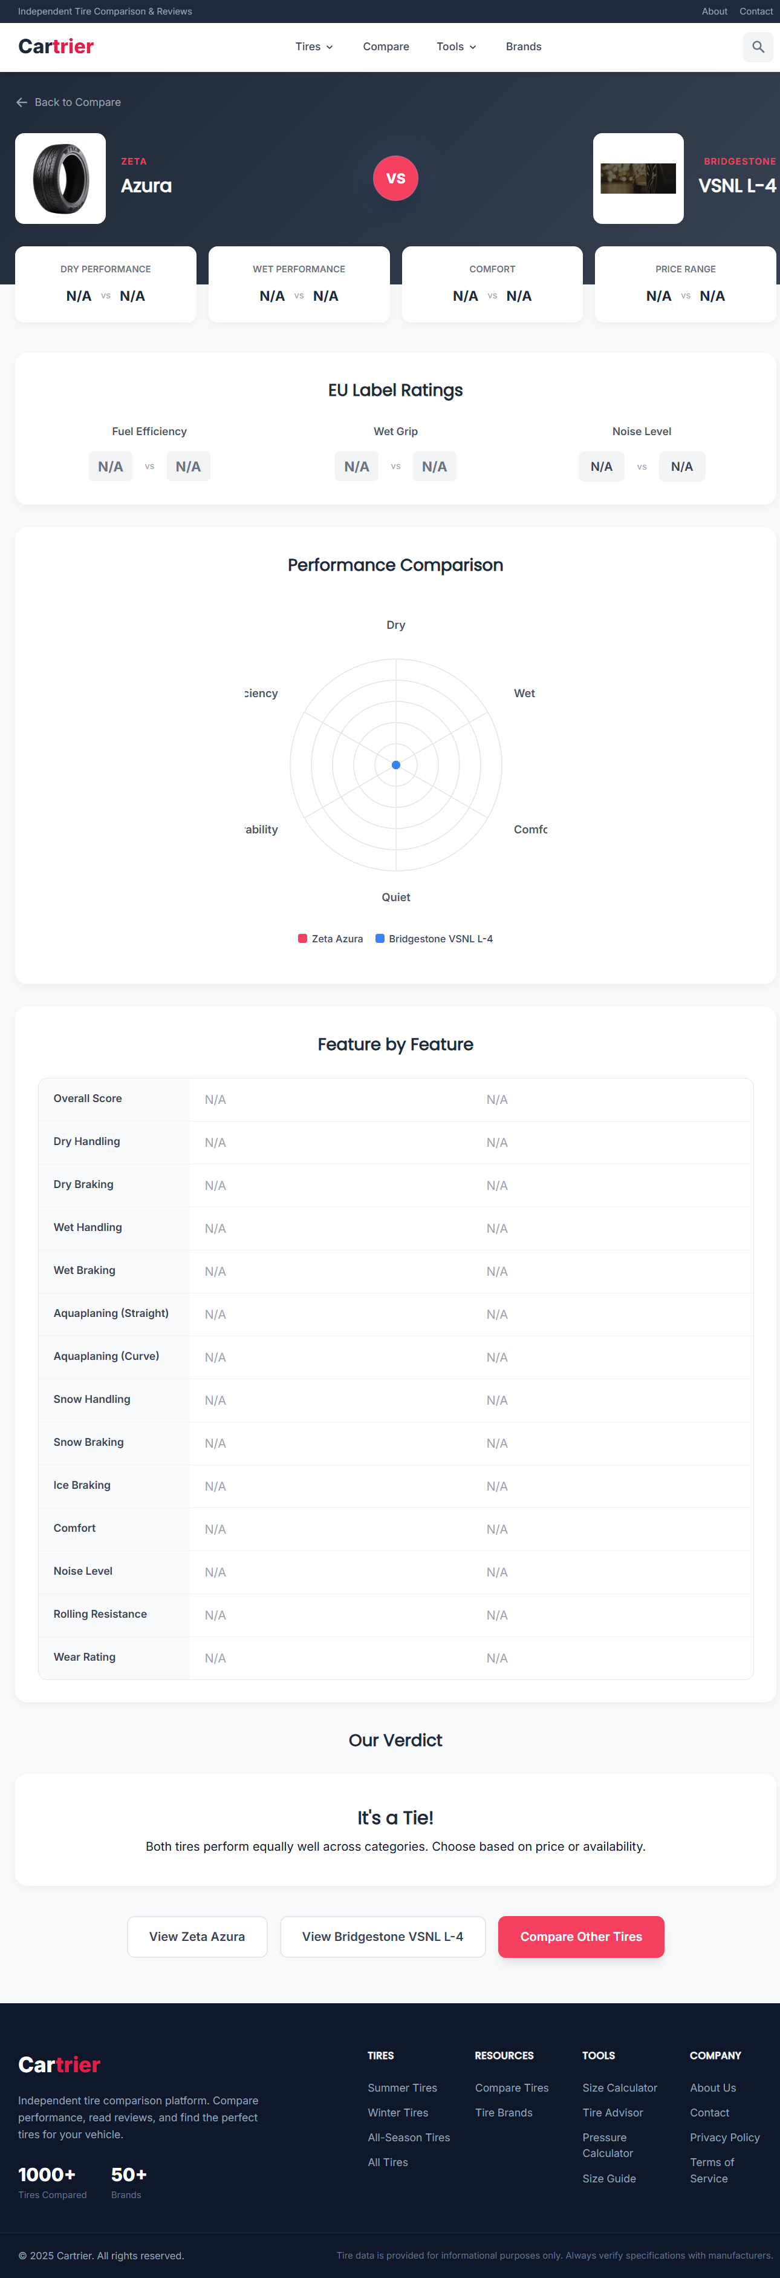The image size is (780, 2278).
Task: Open Privacy Policy footer link
Action: 724,2138
